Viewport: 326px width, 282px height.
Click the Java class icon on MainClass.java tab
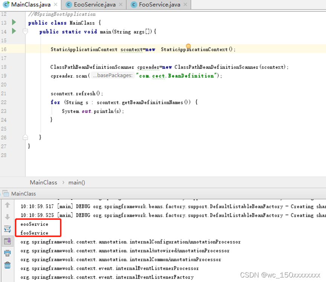[5, 5]
